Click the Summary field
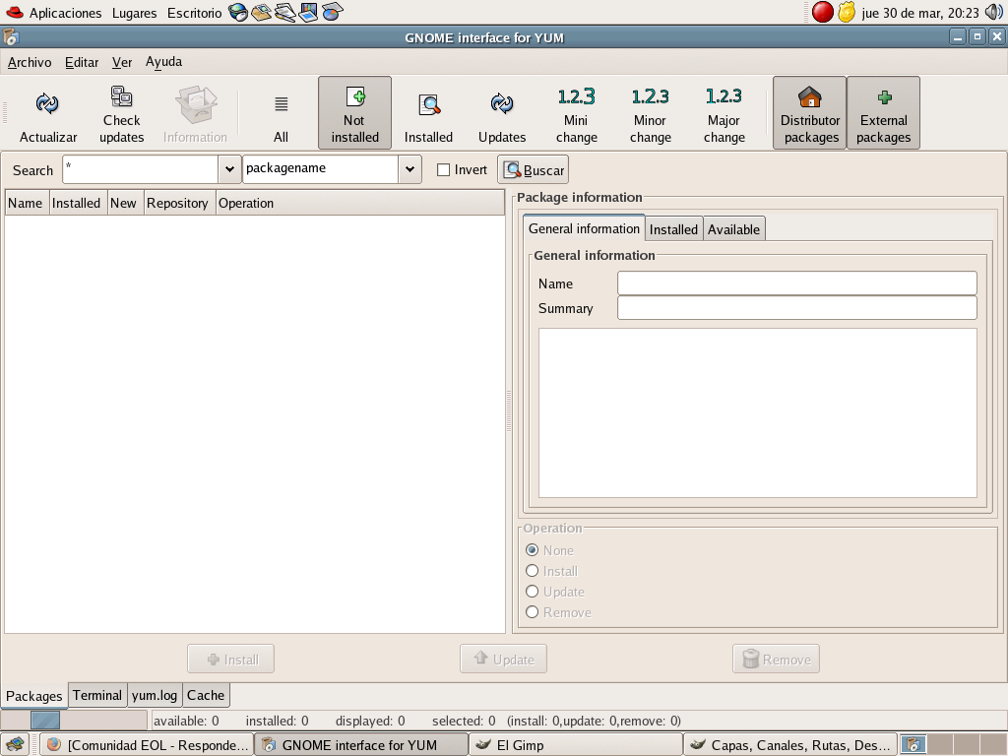 point(797,308)
